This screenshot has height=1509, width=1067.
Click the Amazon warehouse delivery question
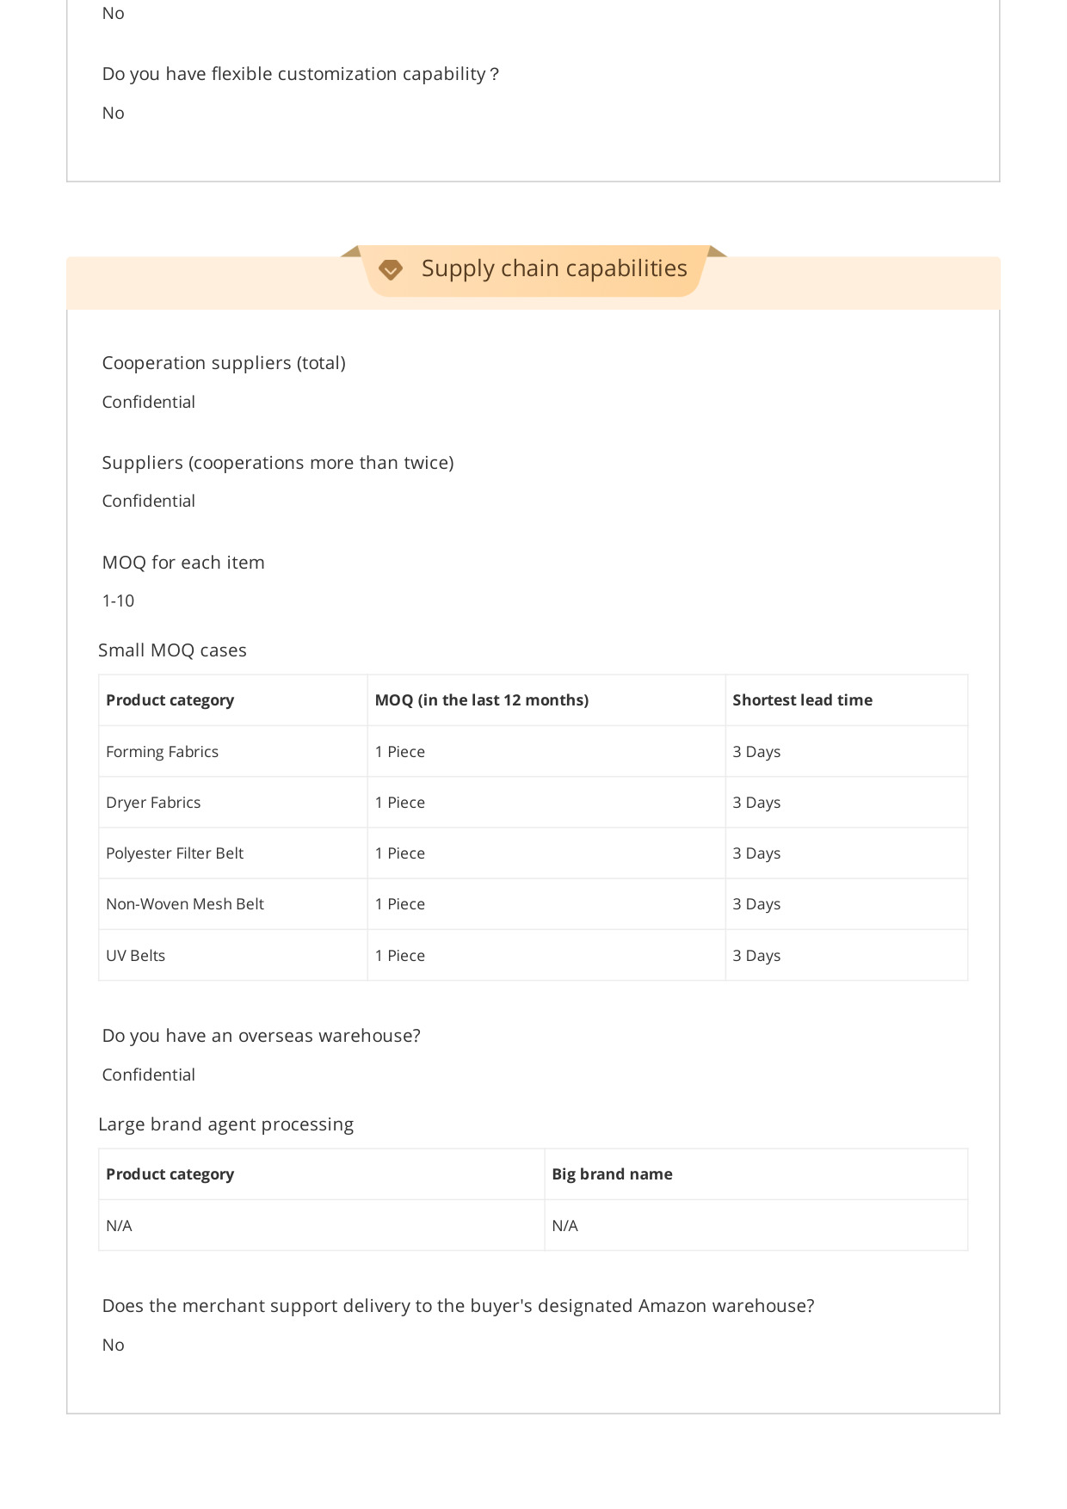tap(459, 1306)
